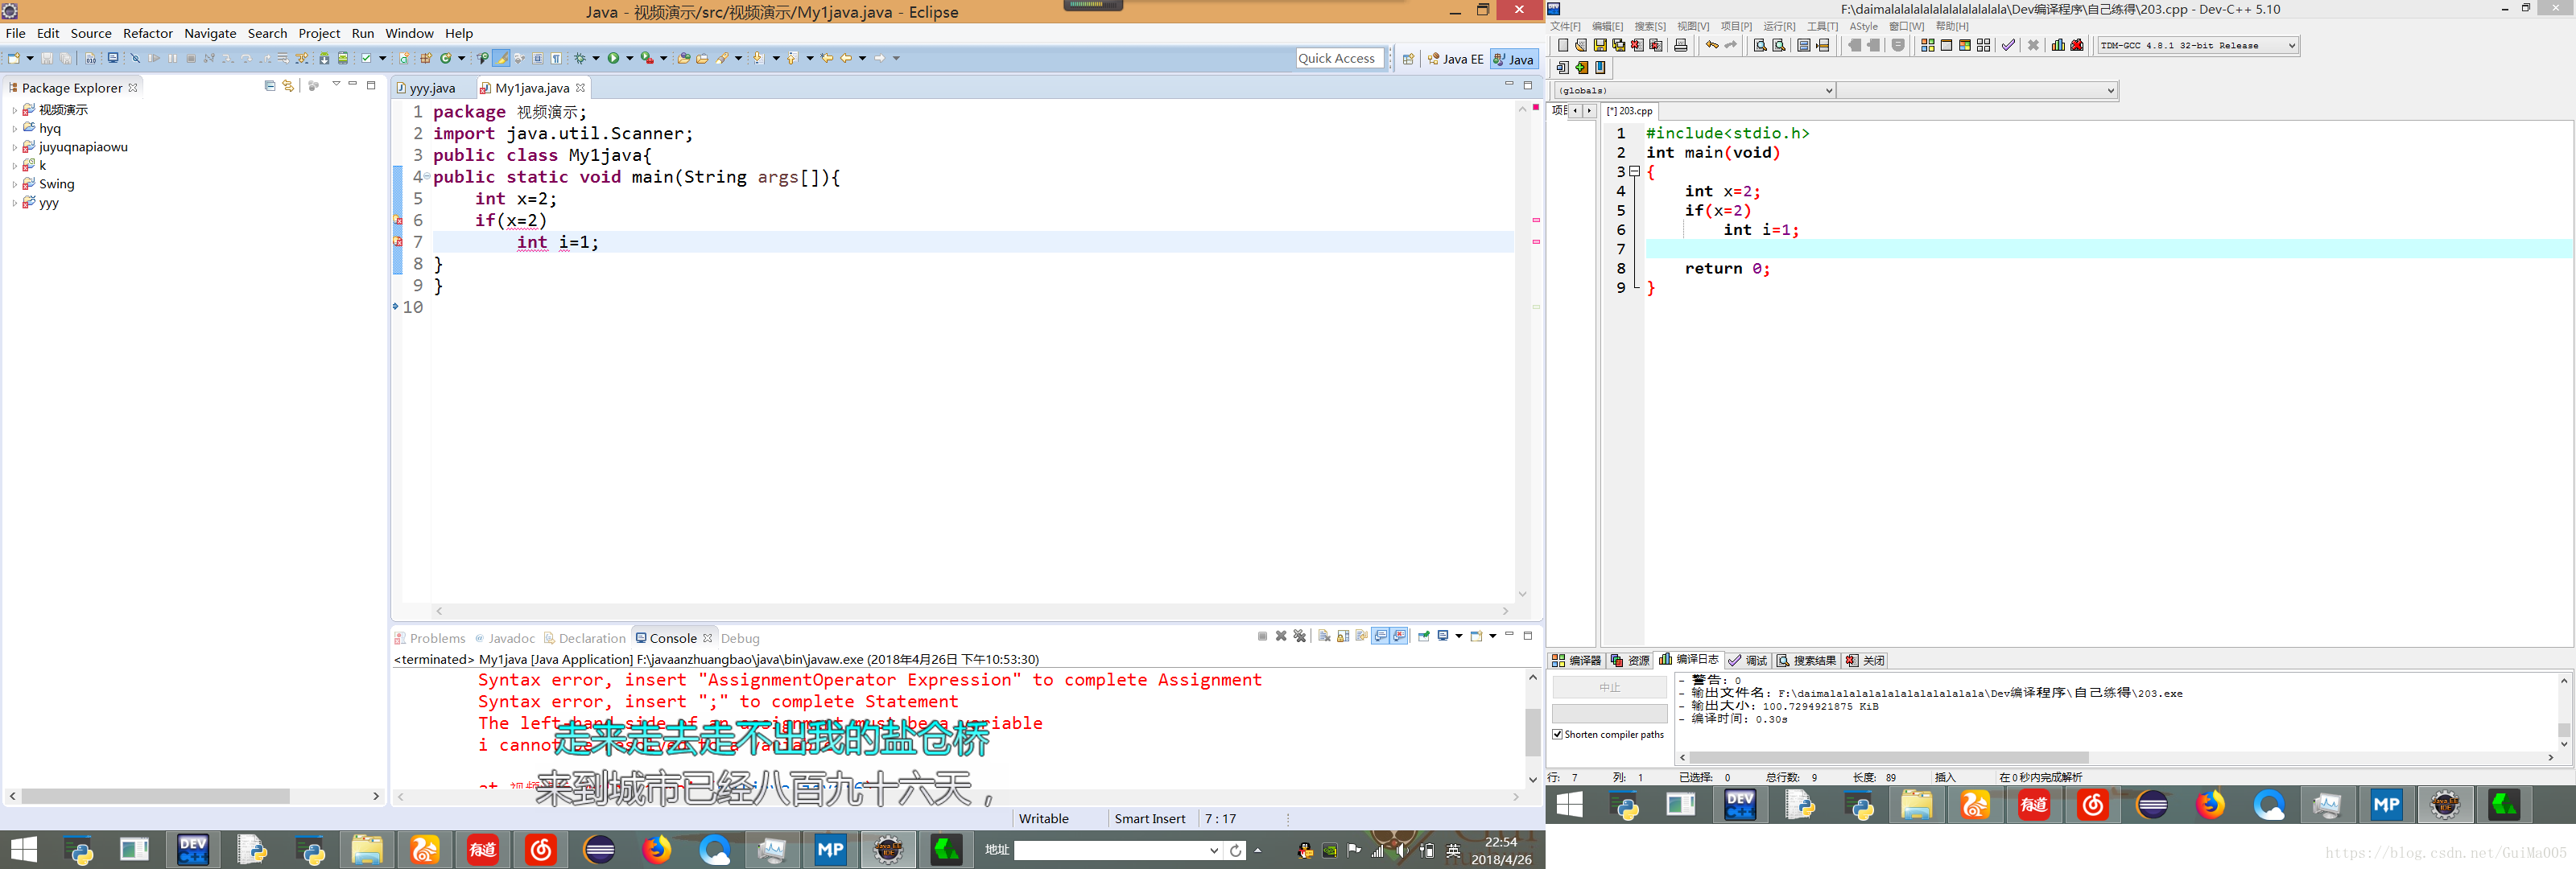Click Firefox icon in left Windows taskbar

click(x=657, y=849)
